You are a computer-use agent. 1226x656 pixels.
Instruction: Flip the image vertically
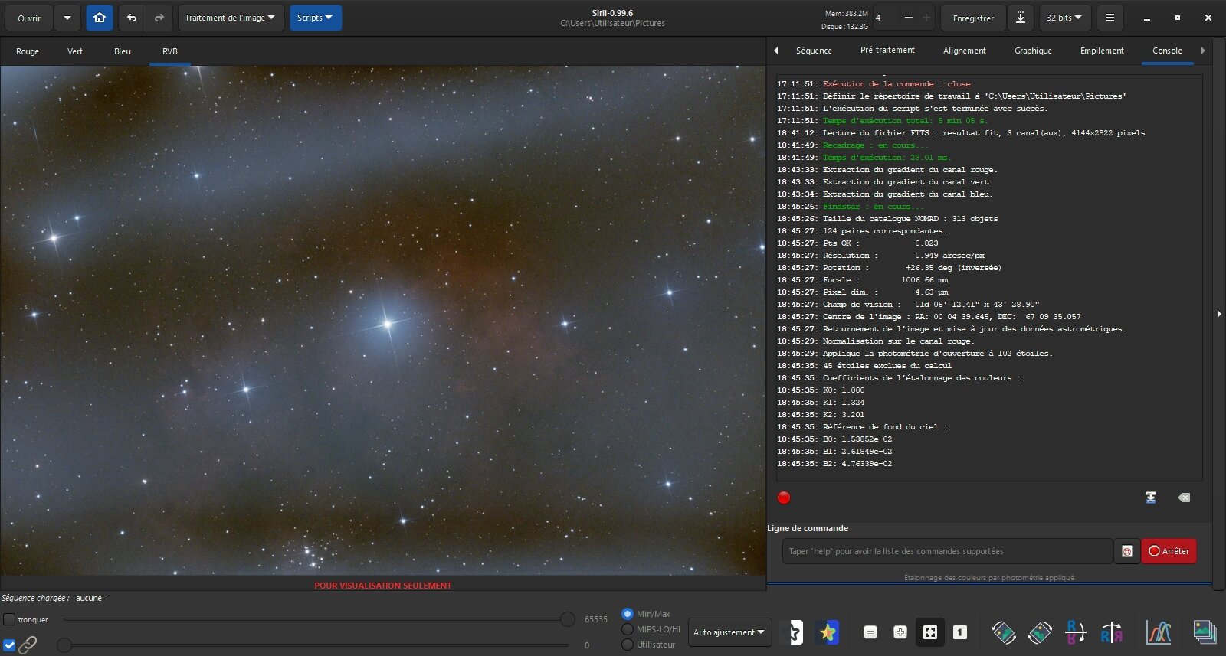coord(1076,632)
